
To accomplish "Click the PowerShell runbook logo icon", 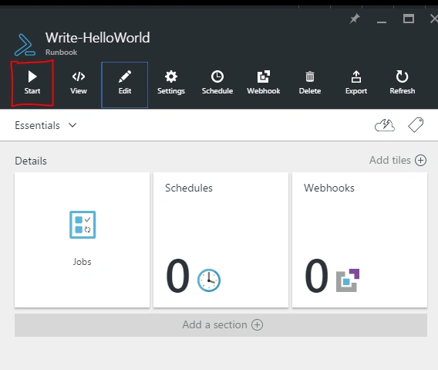I will [25, 45].
